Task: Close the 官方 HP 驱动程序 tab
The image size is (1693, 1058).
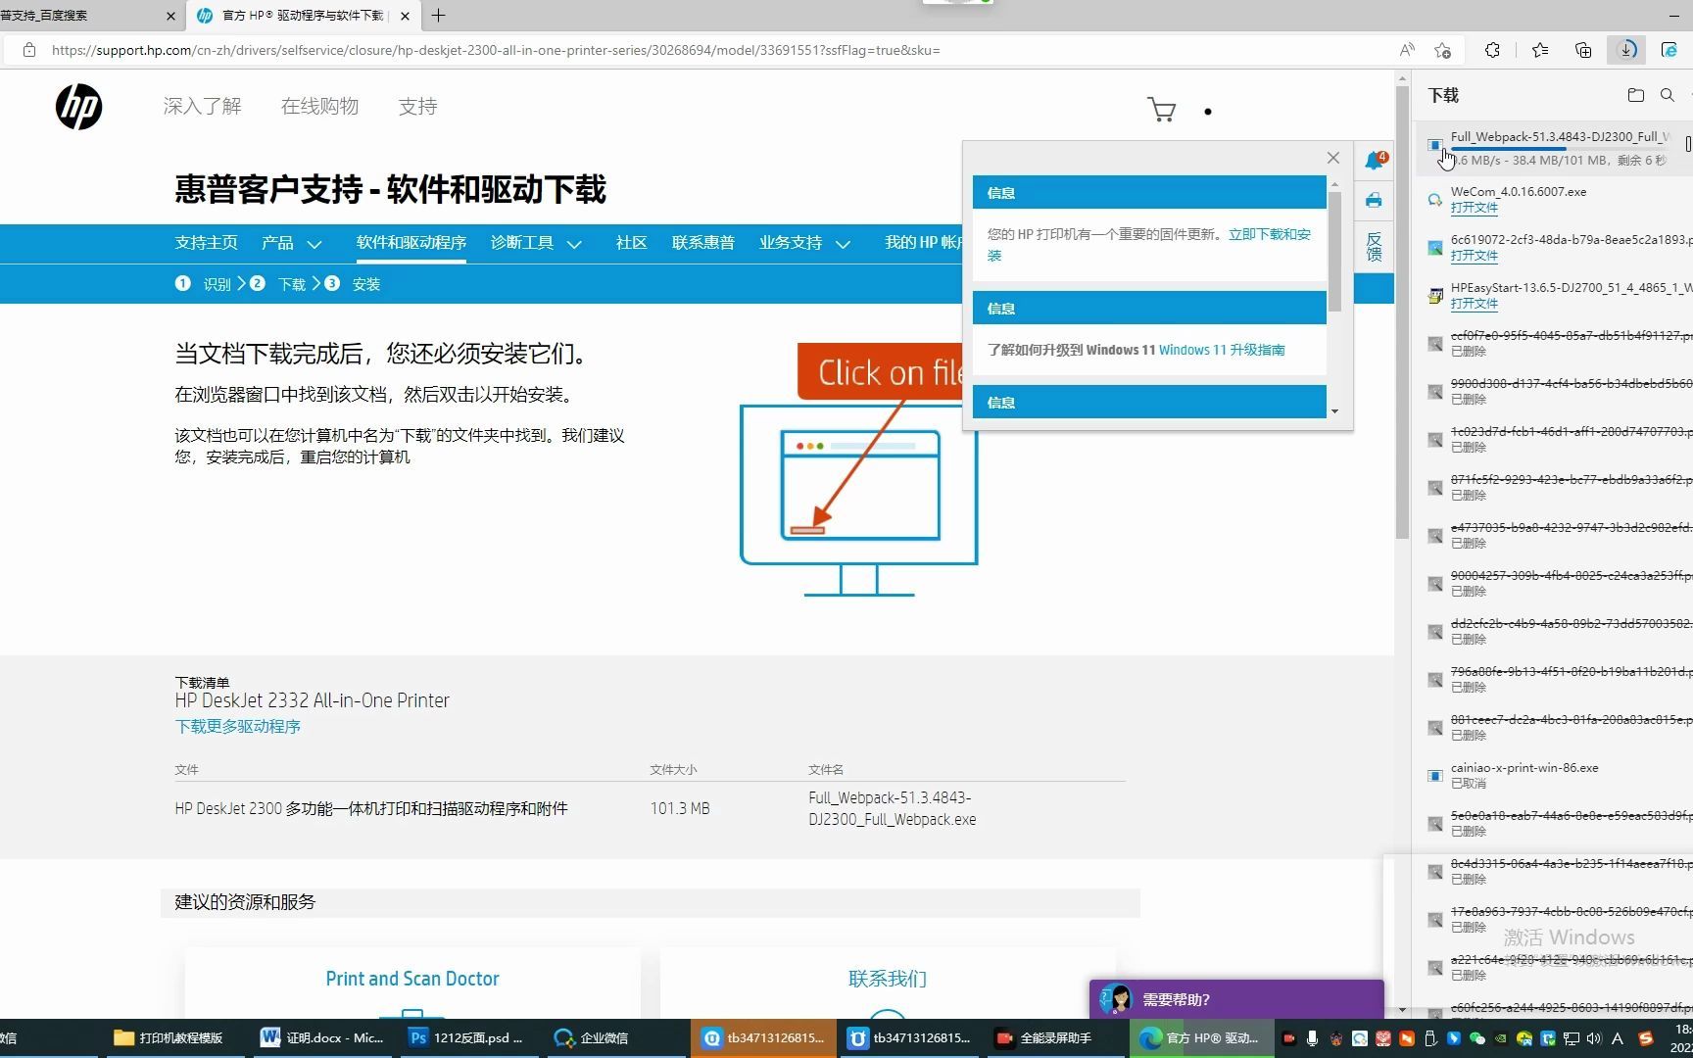Action: [405, 16]
